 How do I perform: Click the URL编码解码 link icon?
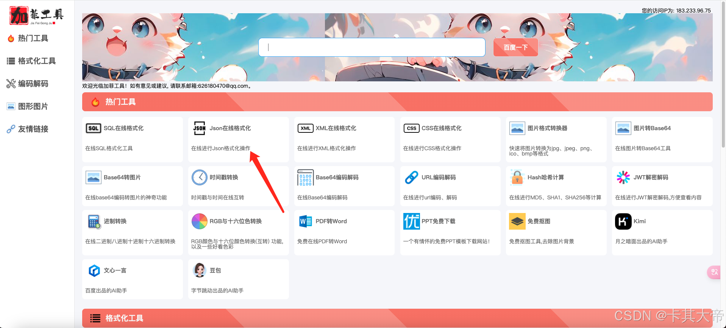coord(411,177)
